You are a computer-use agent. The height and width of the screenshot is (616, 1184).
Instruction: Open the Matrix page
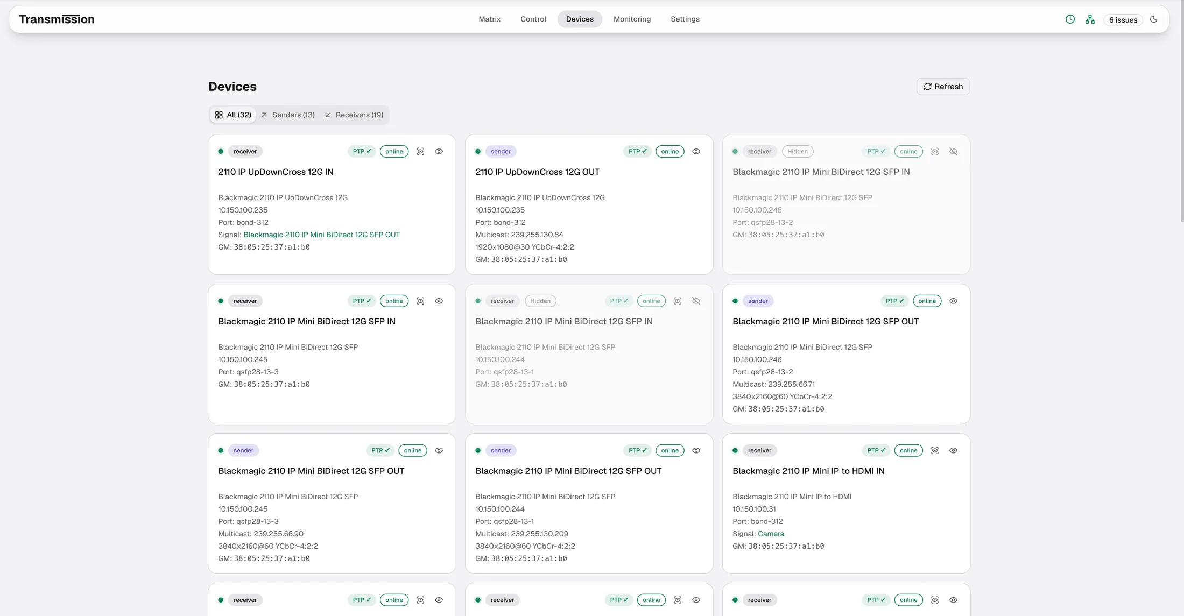click(x=489, y=19)
